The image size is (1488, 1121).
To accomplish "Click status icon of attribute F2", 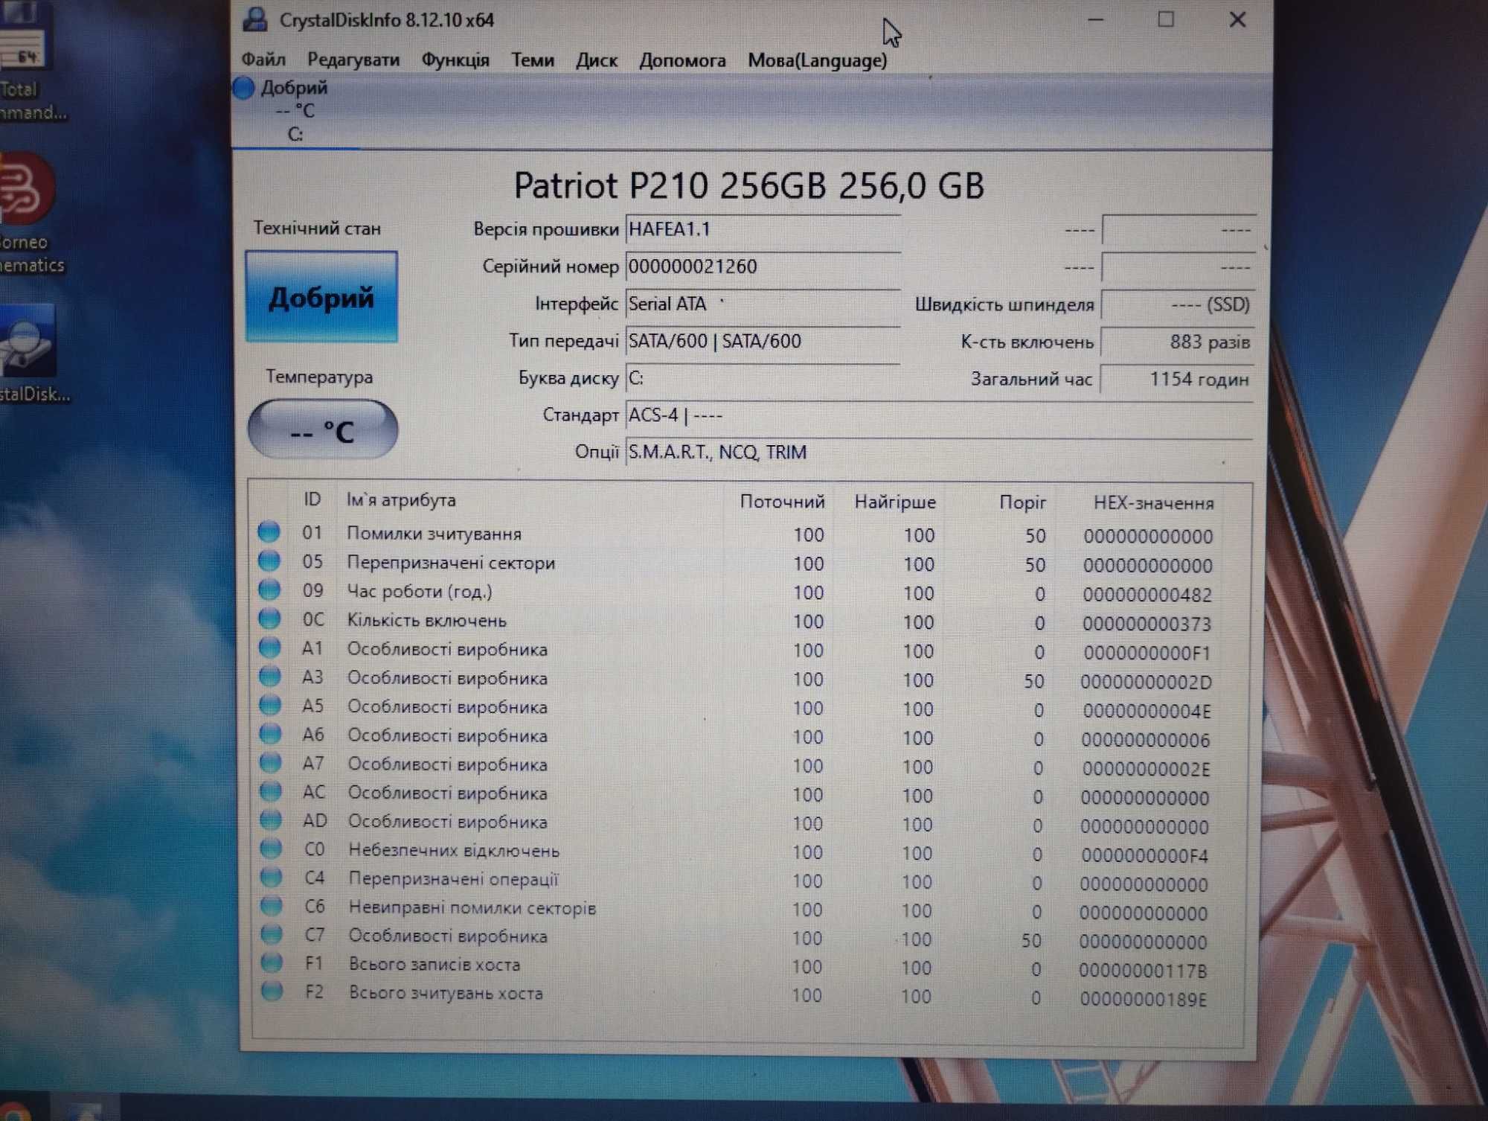I will tap(272, 991).
